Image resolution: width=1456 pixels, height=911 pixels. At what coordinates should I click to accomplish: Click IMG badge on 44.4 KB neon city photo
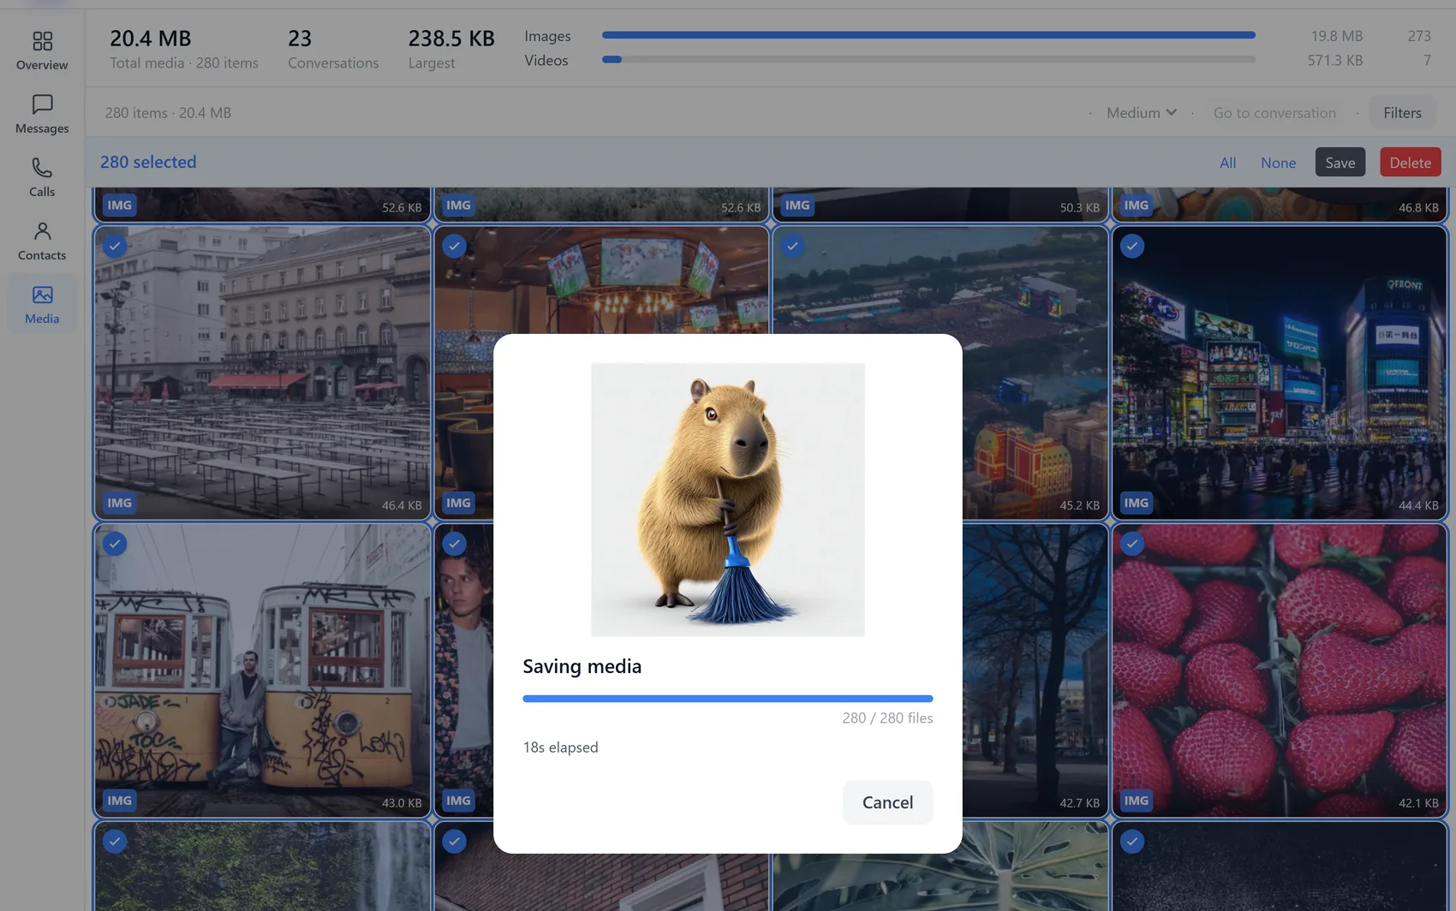click(1137, 503)
